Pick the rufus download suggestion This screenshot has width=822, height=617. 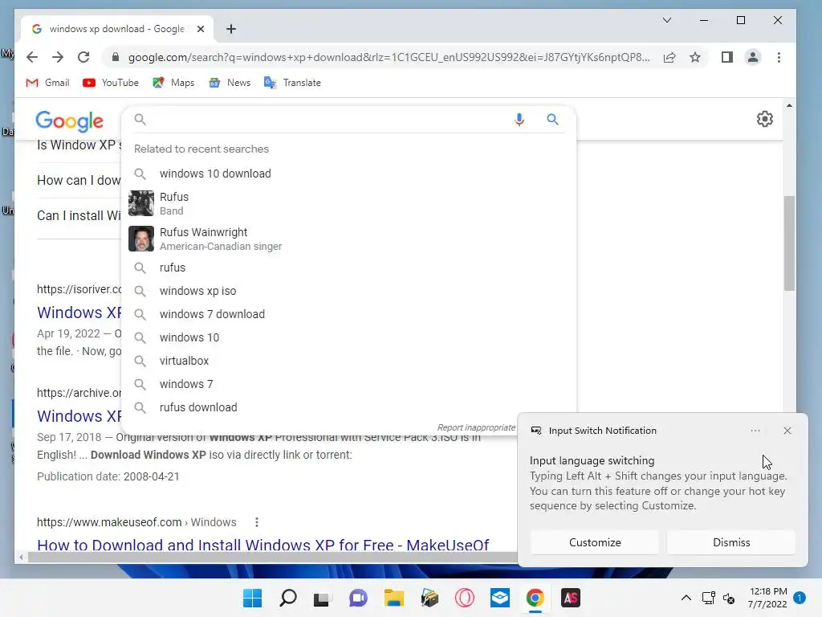click(348, 407)
